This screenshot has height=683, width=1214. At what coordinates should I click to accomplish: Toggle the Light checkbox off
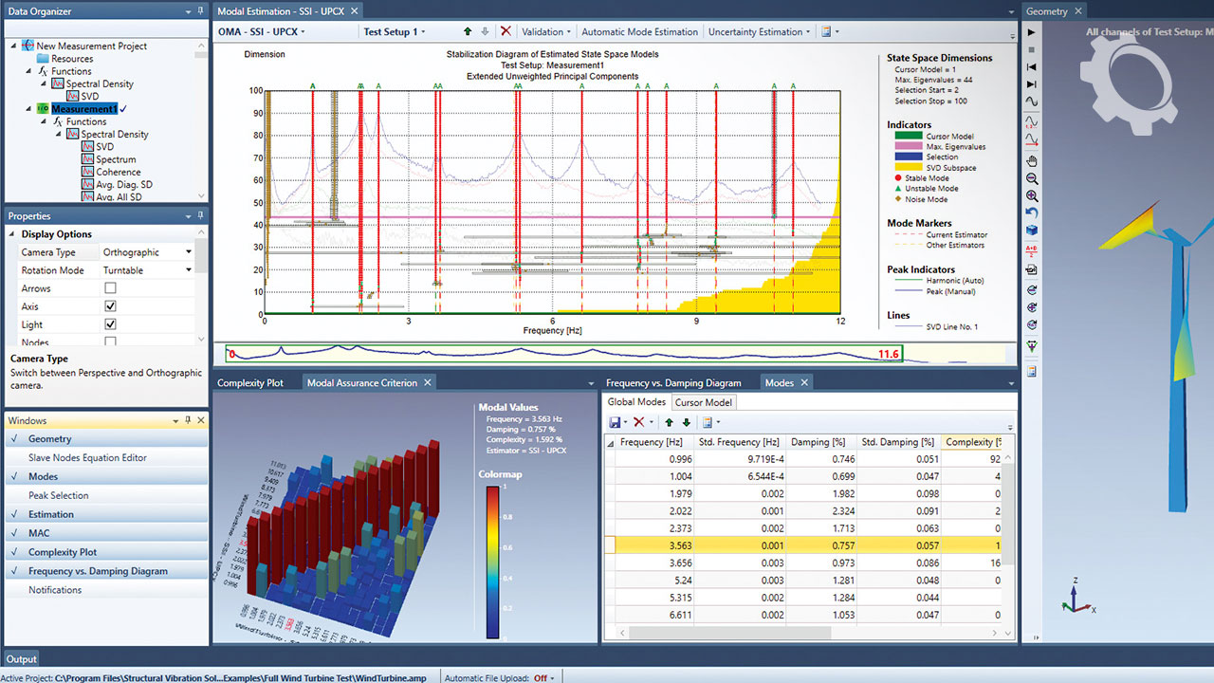[110, 324]
